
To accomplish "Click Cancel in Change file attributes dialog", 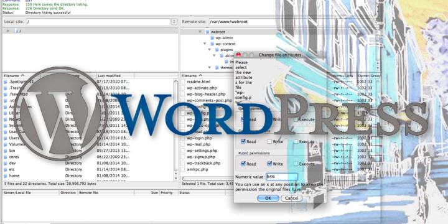I will click(291, 198).
